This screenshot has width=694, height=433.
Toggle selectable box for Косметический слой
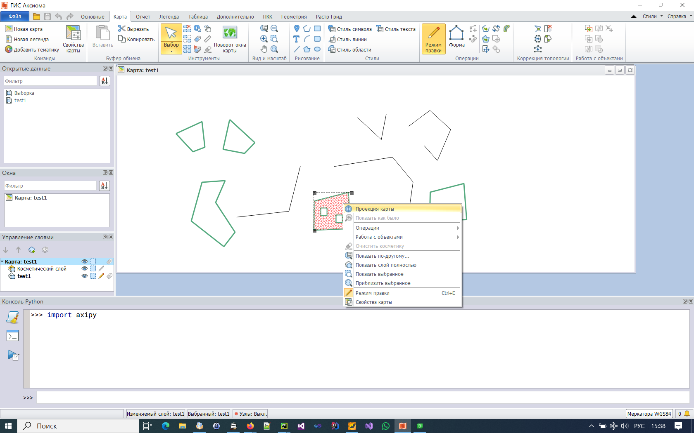(x=93, y=268)
